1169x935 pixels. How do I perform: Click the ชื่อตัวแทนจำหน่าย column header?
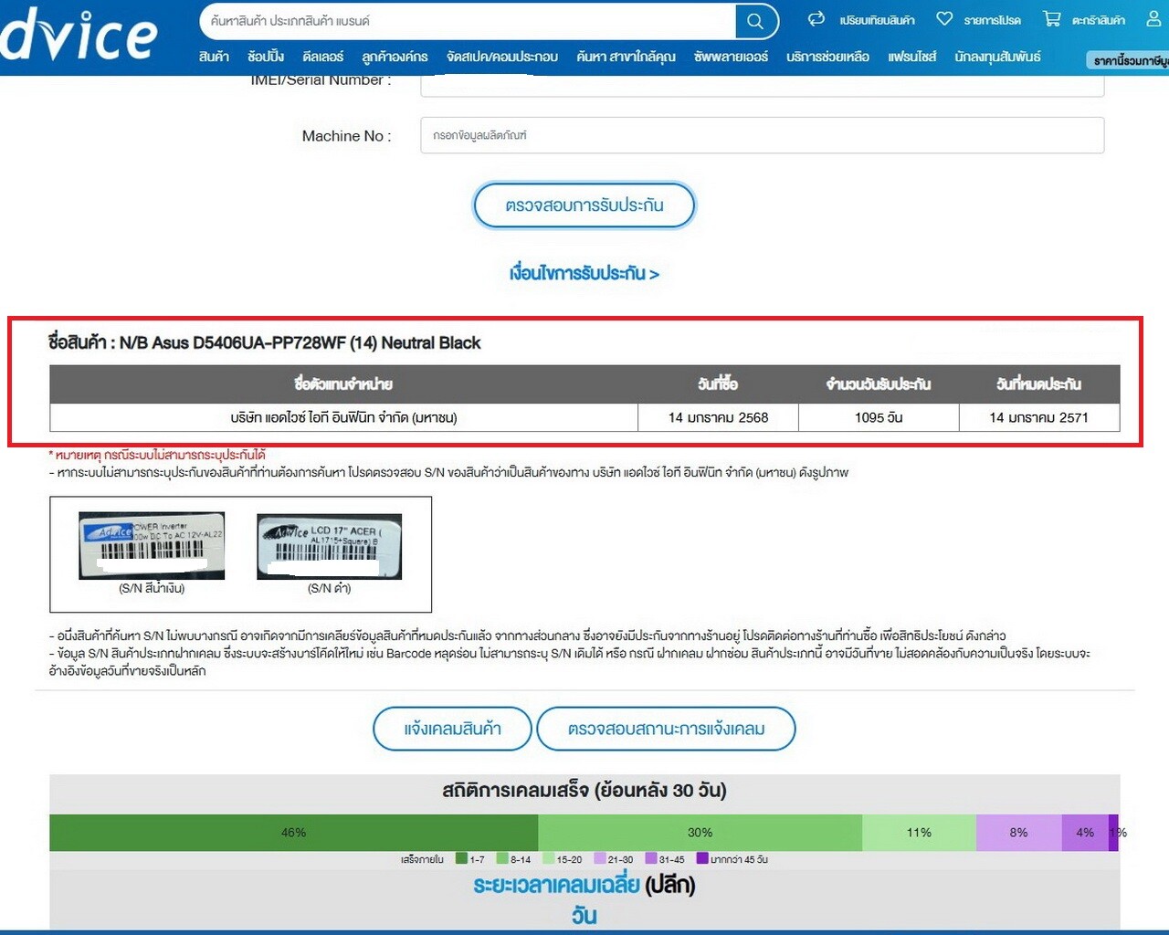click(343, 384)
